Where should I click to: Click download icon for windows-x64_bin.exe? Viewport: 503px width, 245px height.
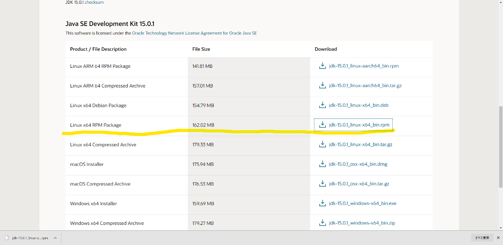click(322, 203)
